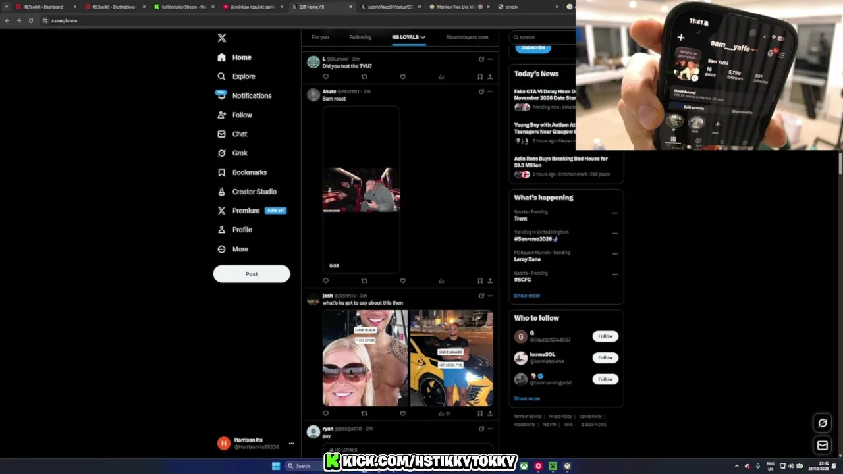Share L's 'Did you test the TVU?' post
This screenshot has width=843, height=474.
click(490, 77)
